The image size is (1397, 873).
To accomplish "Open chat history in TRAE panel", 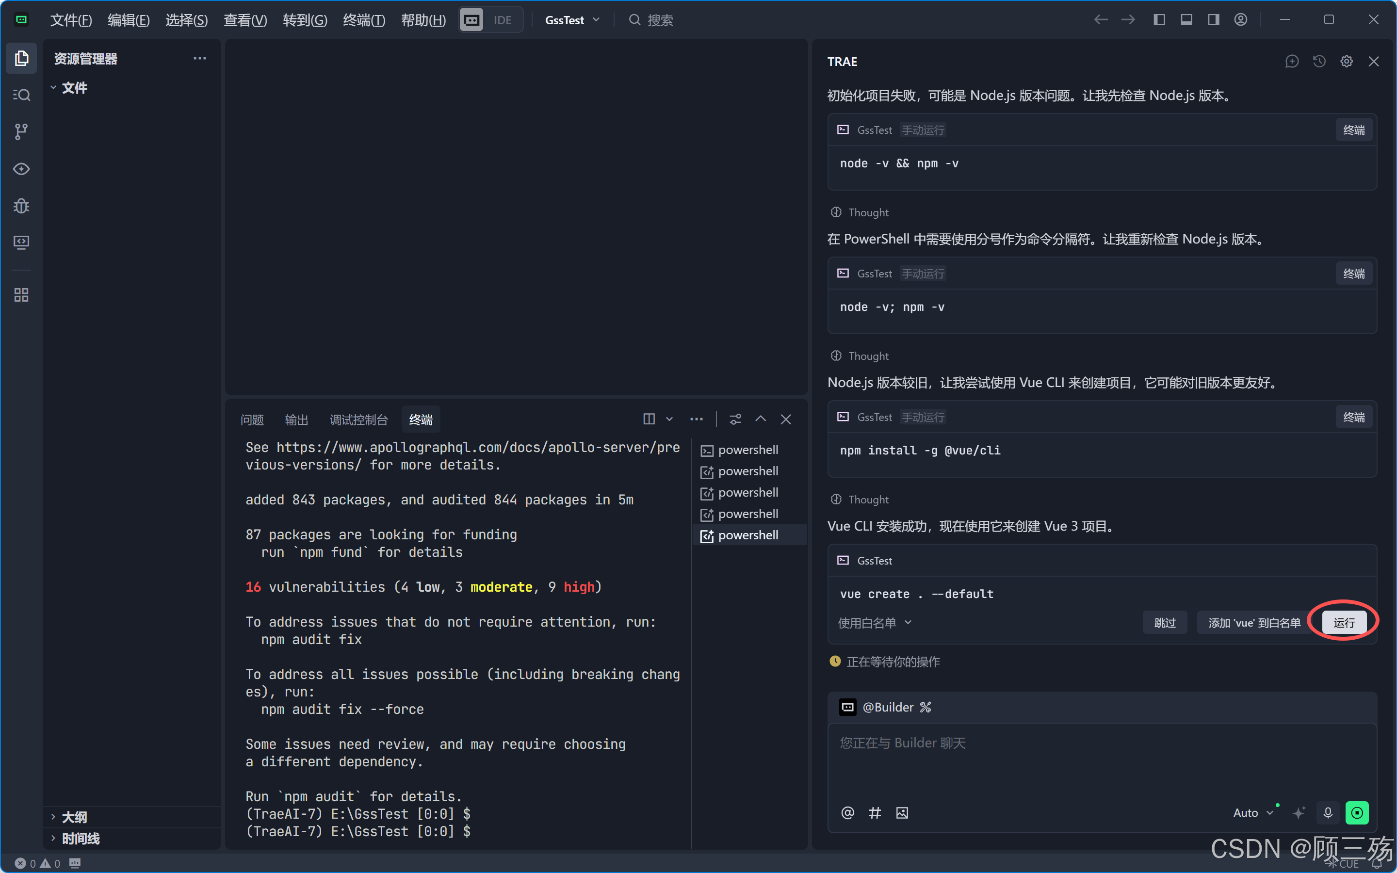I will (x=1319, y=61).
